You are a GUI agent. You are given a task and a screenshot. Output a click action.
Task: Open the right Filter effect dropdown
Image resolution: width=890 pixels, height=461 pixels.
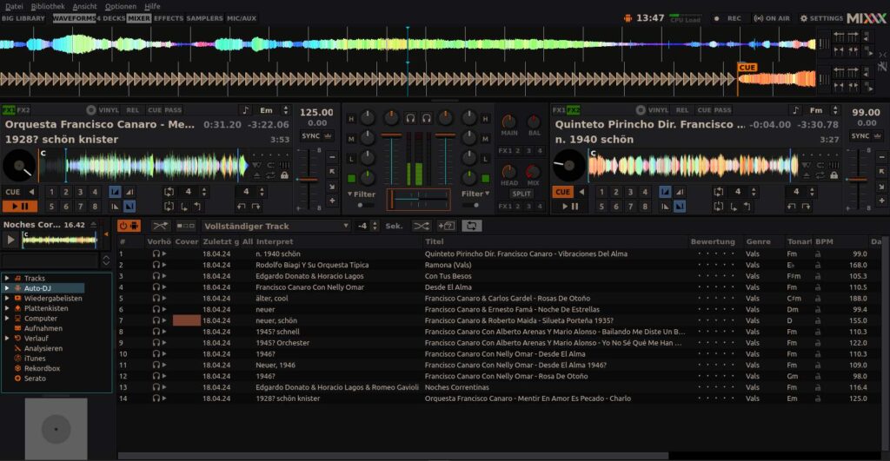tap(475, 194)
